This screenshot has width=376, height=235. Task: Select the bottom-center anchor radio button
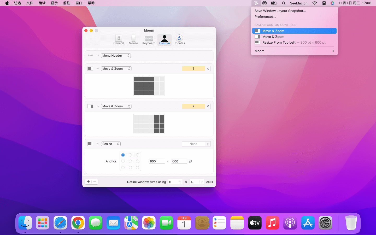point(130,168)
